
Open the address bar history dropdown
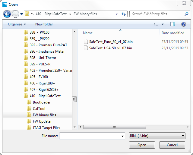pyautogui.click(x=117, y=14)
